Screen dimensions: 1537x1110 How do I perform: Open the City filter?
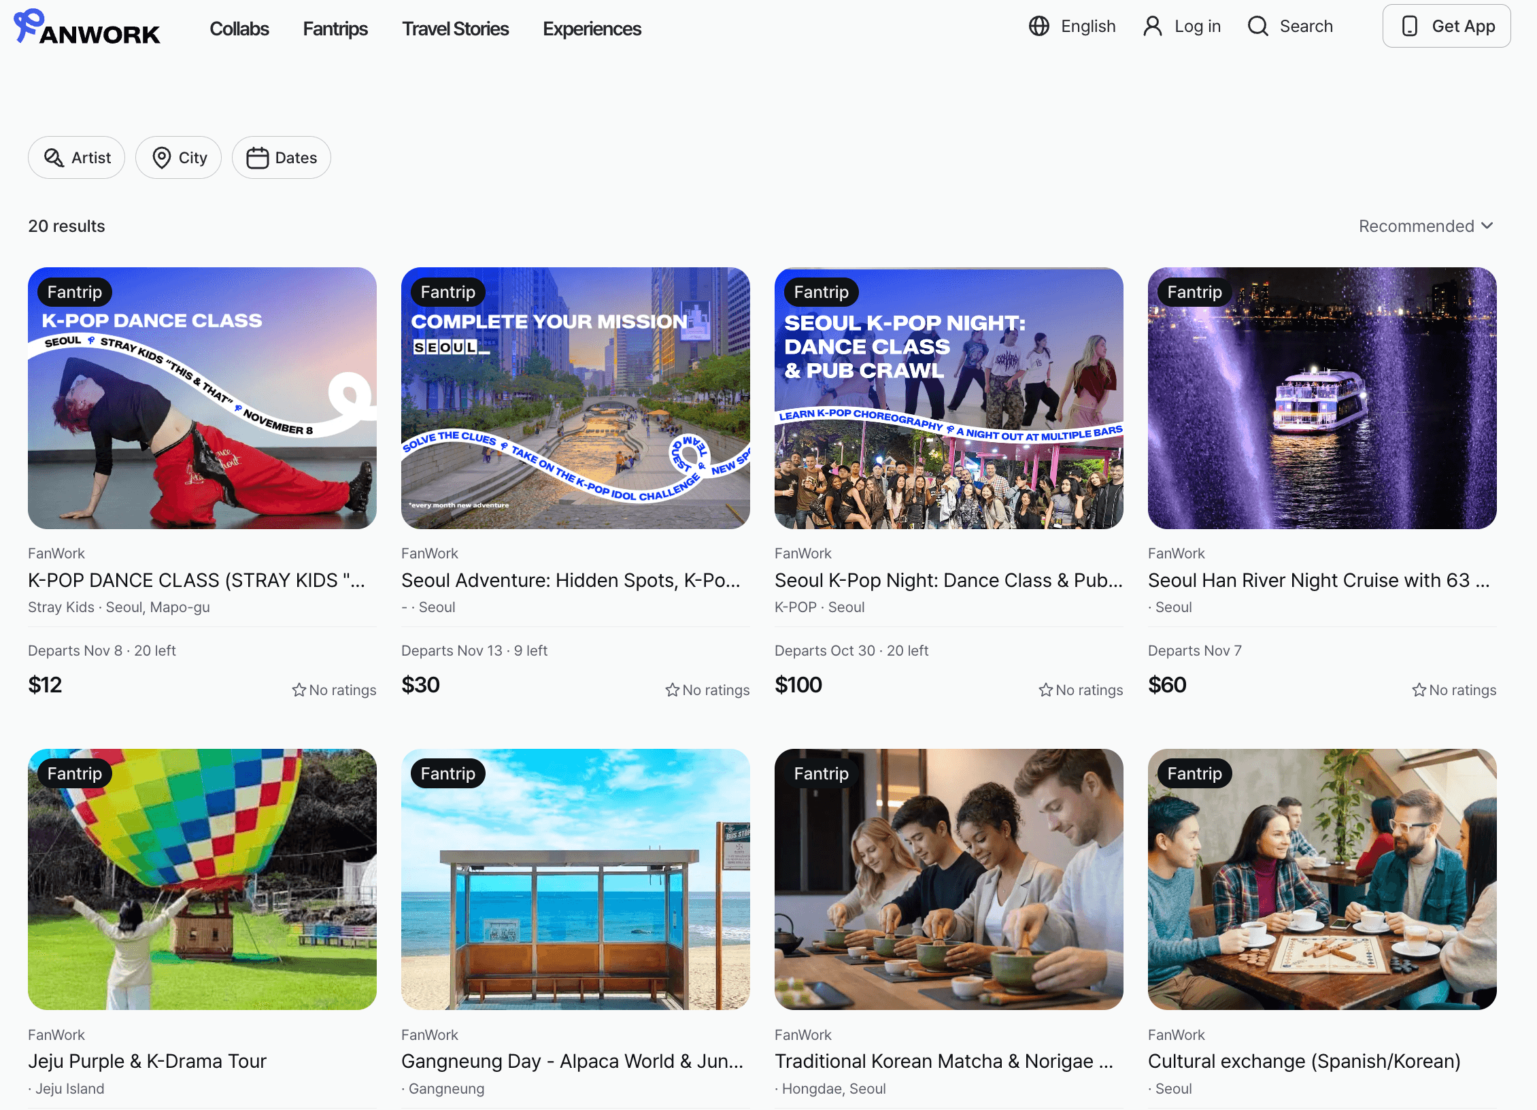click(x=178, y=158)
